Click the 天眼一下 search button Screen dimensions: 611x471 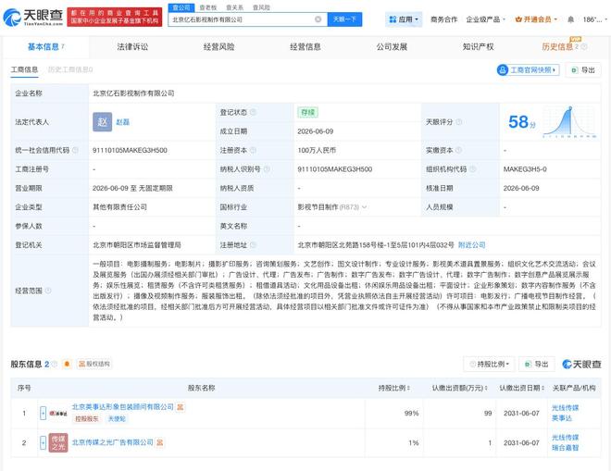pyautogui.click(x=344, y=19)
